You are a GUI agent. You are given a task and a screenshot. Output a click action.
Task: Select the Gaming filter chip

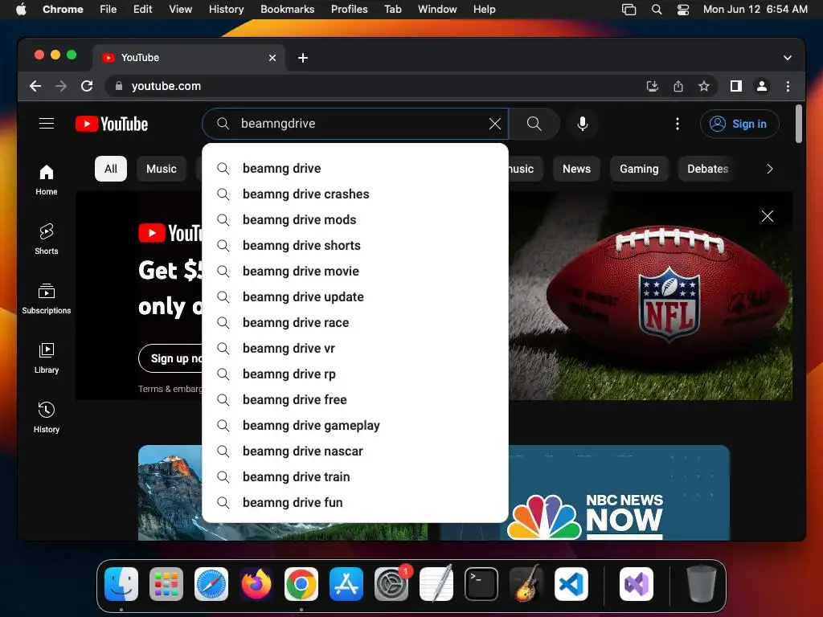click(639, 169)
